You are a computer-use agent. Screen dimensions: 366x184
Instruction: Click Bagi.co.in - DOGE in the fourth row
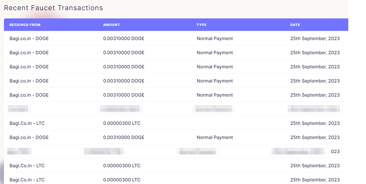pyautogui.click(x=29, y=81)
